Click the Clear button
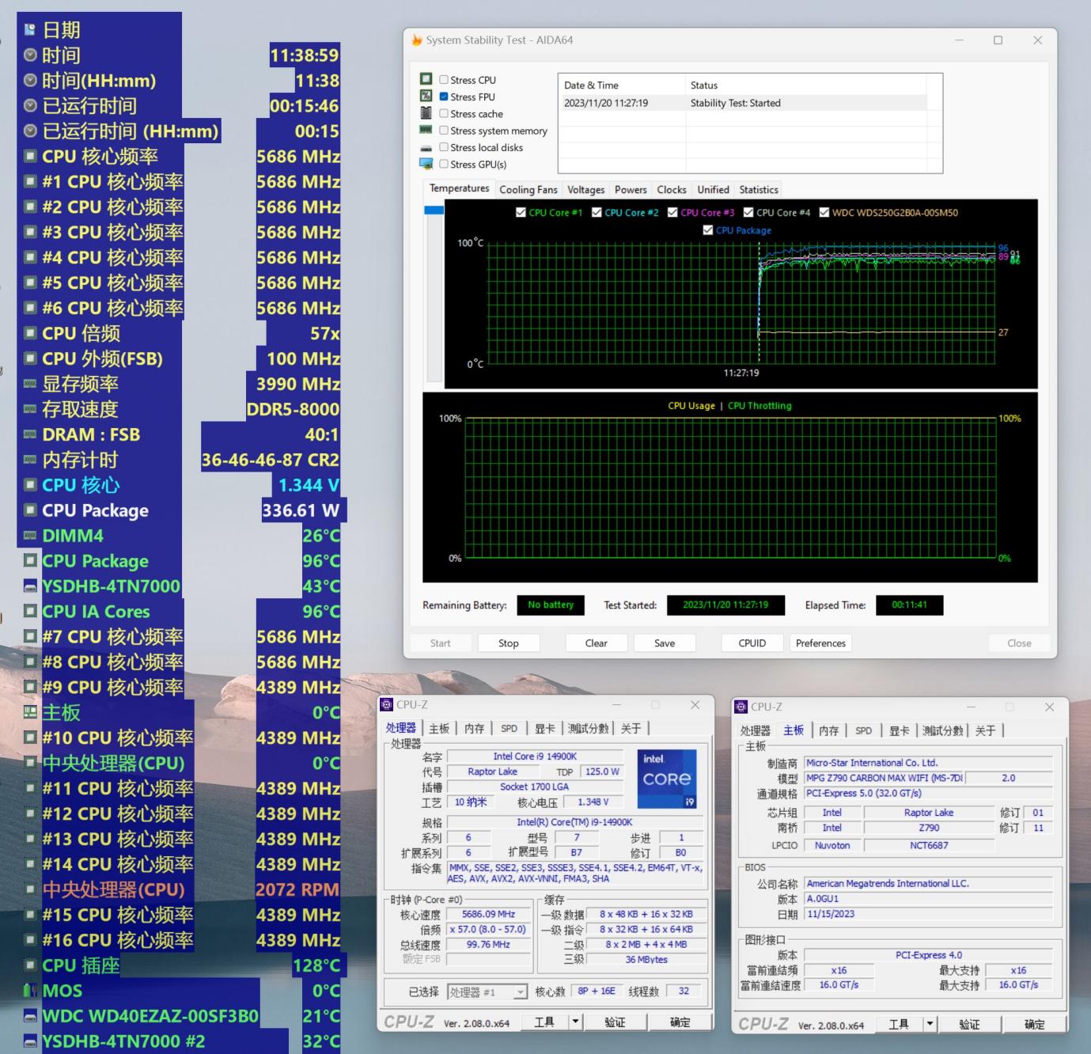The width and height of the screenshot is (1091, 1054). pos(597,643)
